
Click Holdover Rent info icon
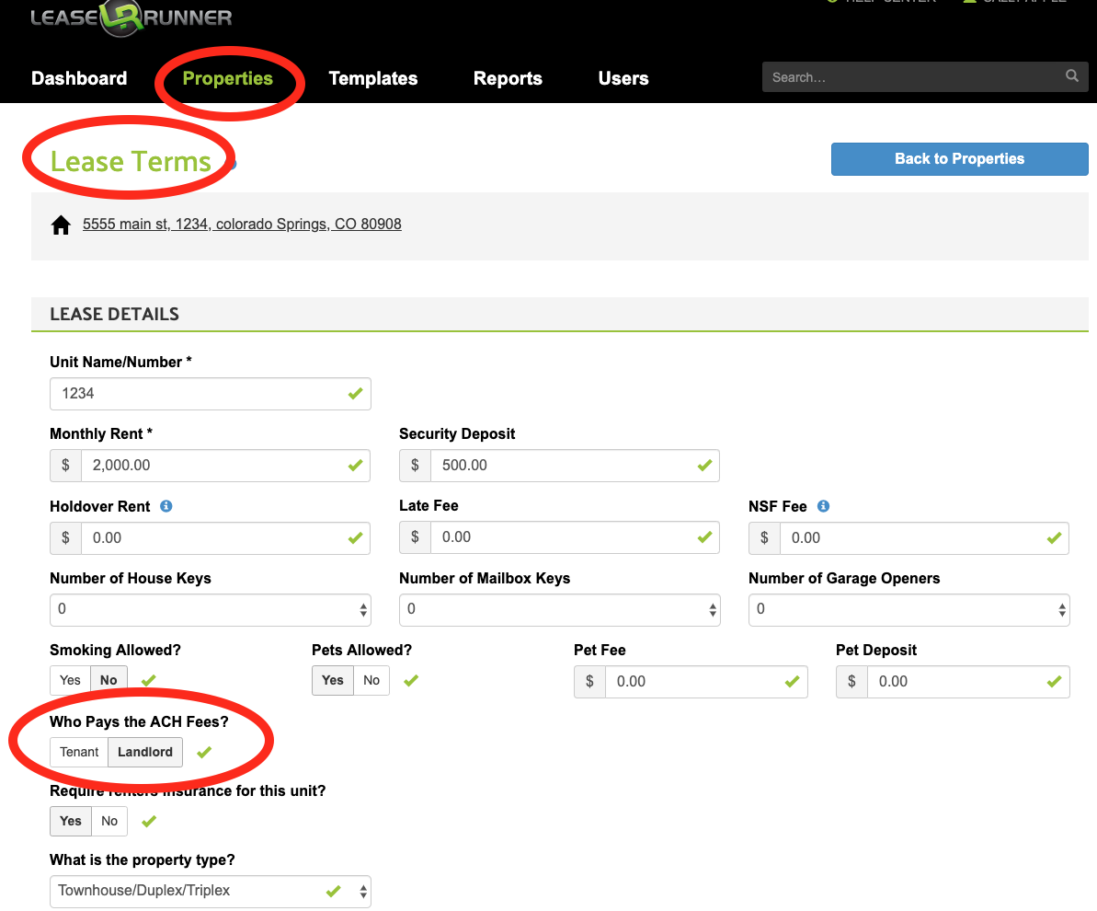tap(166, 506)
